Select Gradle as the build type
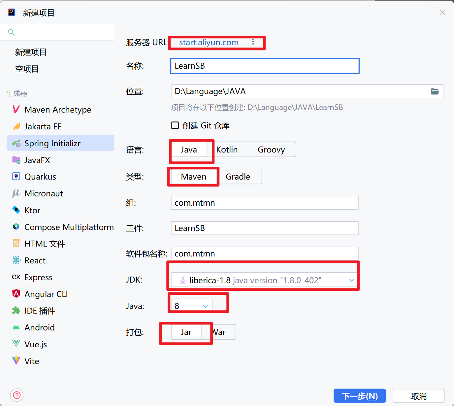The height and width of the screenshot is (406, 454). [x=238, y=177]
